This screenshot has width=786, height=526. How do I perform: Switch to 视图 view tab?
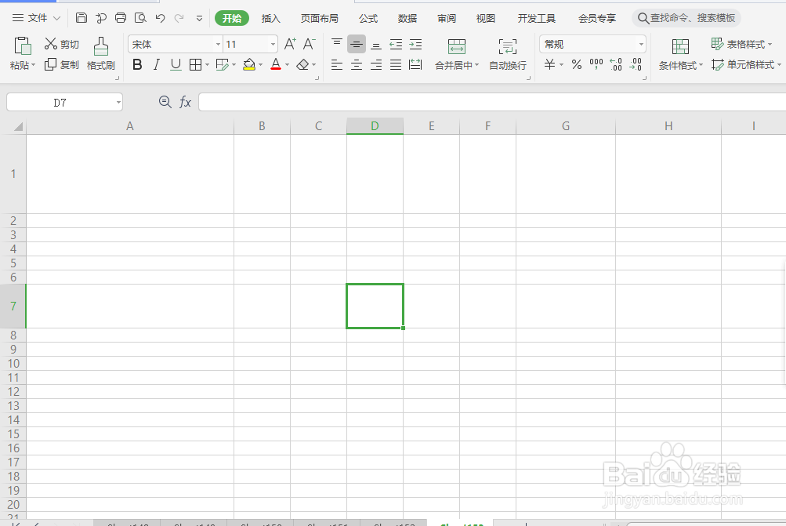click(x=485, y=19)
